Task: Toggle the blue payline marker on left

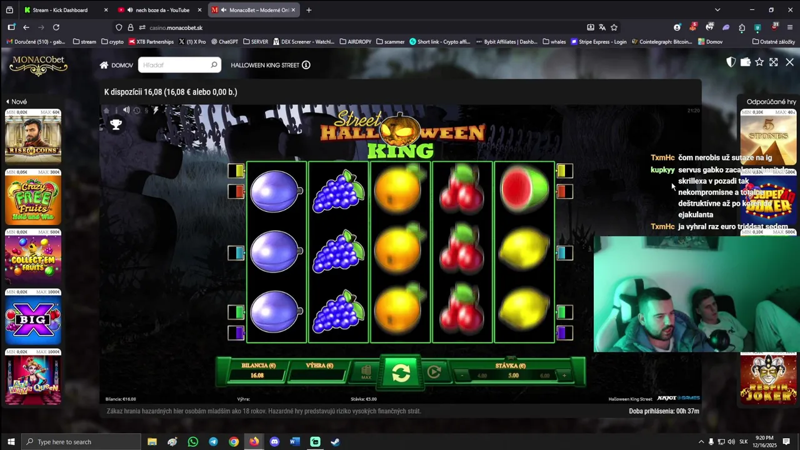Action: (x=236, y=252)
